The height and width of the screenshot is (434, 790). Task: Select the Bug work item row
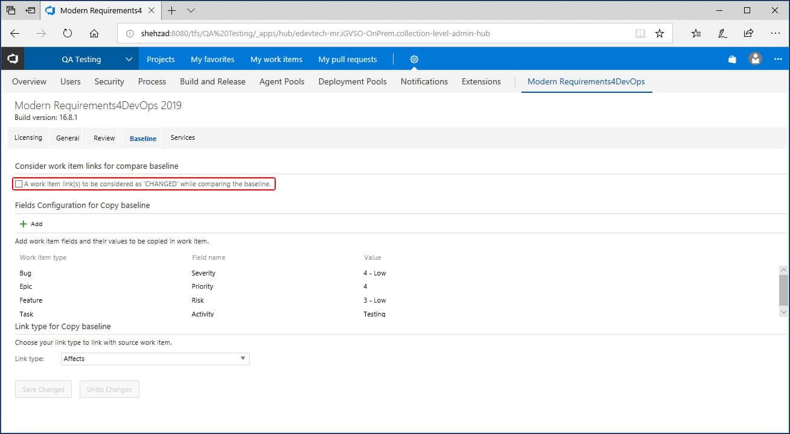pyautogui.click(x=397, y=273)
